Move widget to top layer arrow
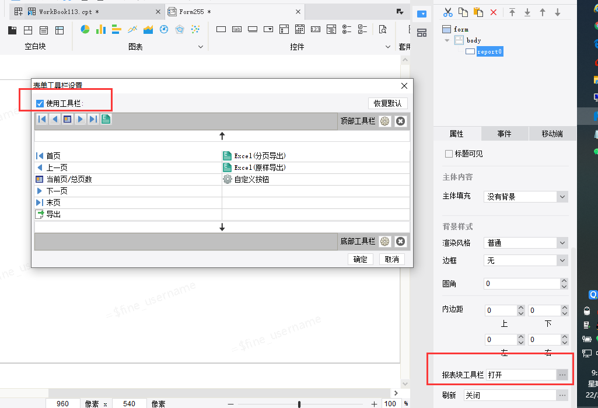Image resolution: width=598 pixels, height=408 pixels. 512,13
